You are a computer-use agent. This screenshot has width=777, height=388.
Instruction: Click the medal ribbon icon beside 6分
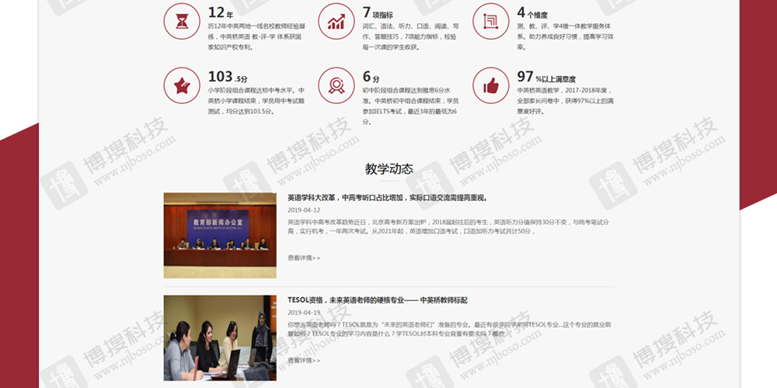click(x=336, y=85)
